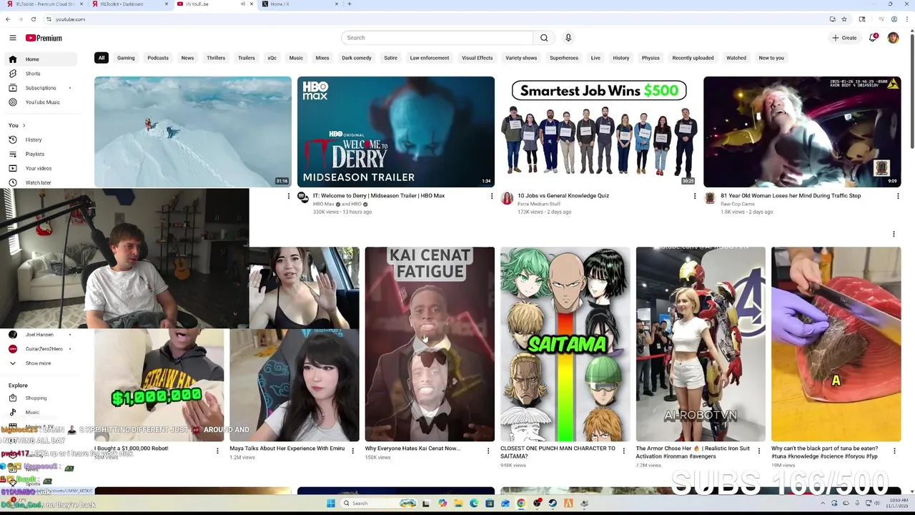
Task: Open YouTube Music in sidebar
Action: tap(40, 102)
